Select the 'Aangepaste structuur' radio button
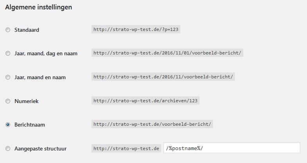The height and width of the screenshot is (163, 307). coord(8,149)
